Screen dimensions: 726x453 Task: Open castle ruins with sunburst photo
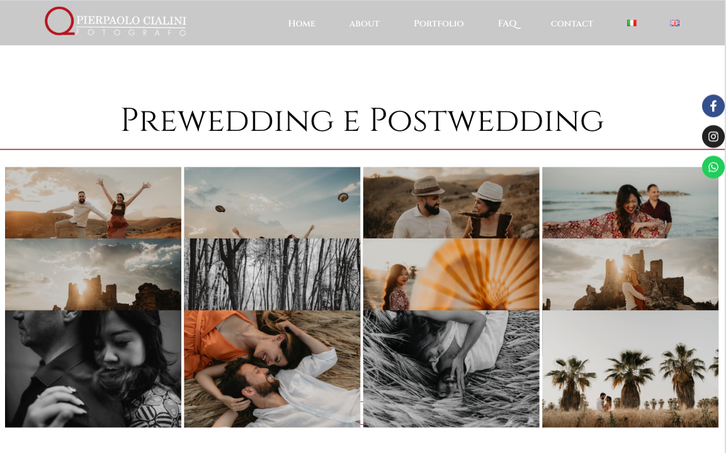[x=93, y=274]
